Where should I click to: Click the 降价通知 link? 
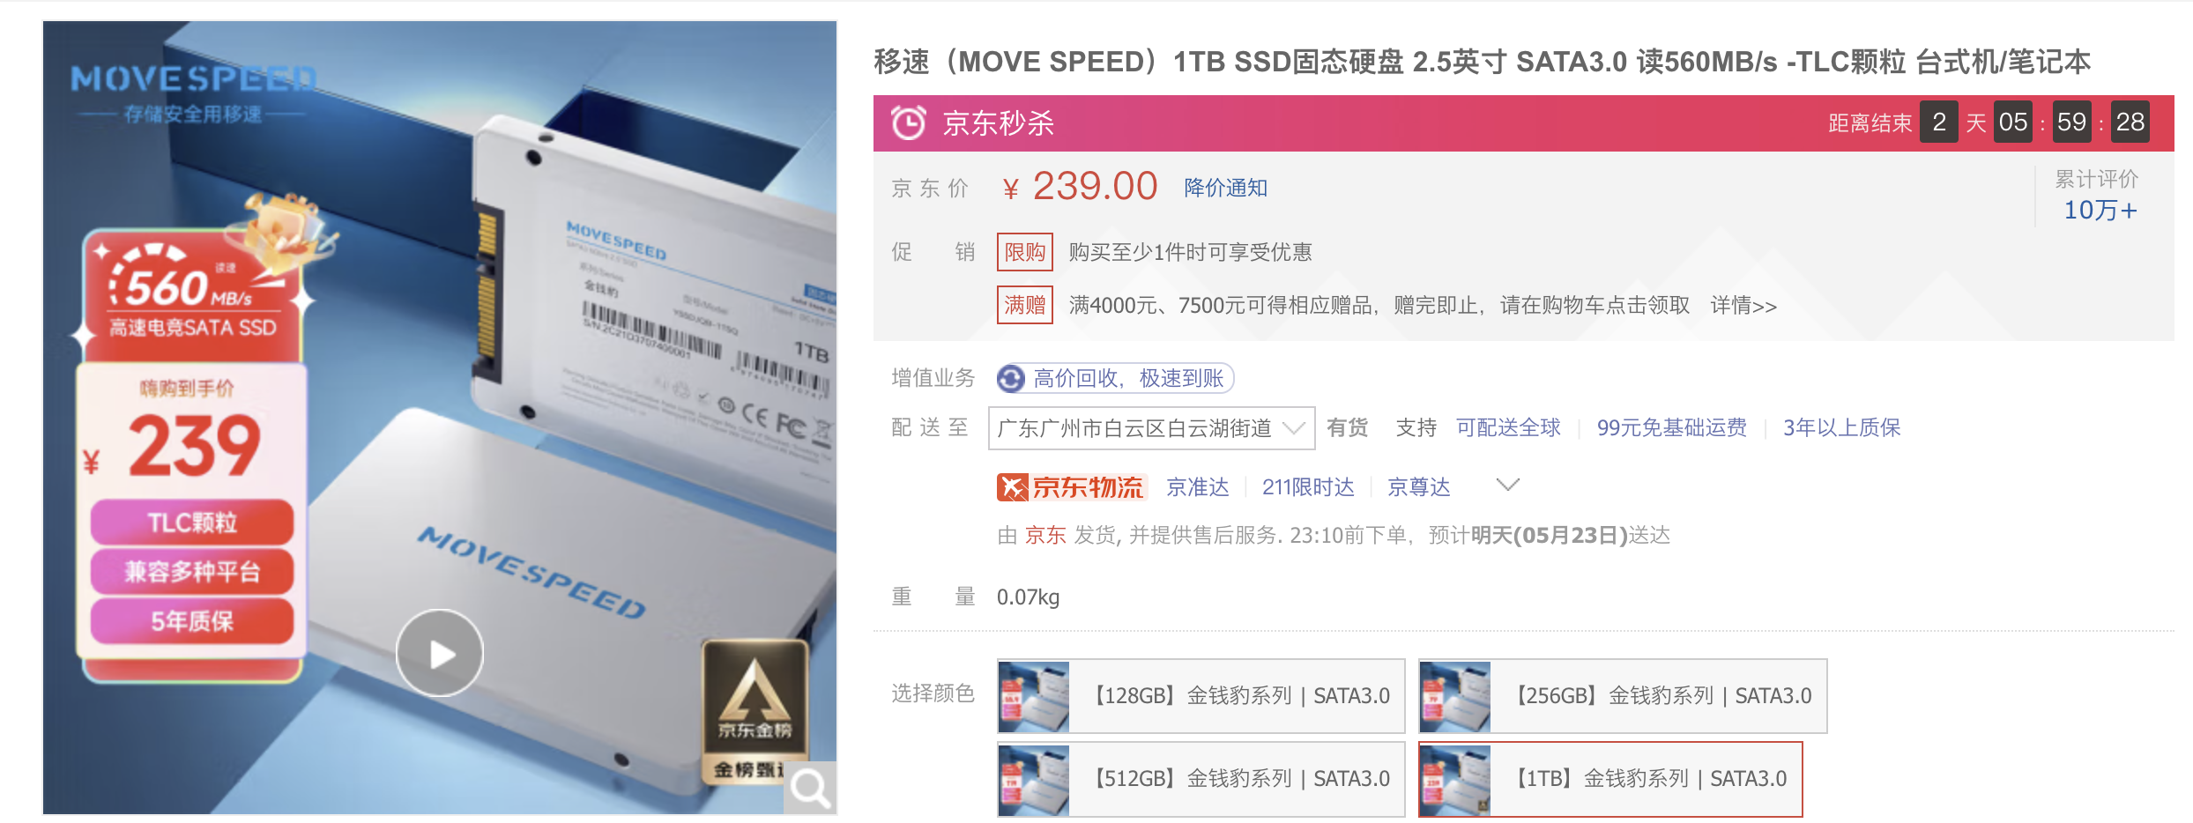[1225, 188]
